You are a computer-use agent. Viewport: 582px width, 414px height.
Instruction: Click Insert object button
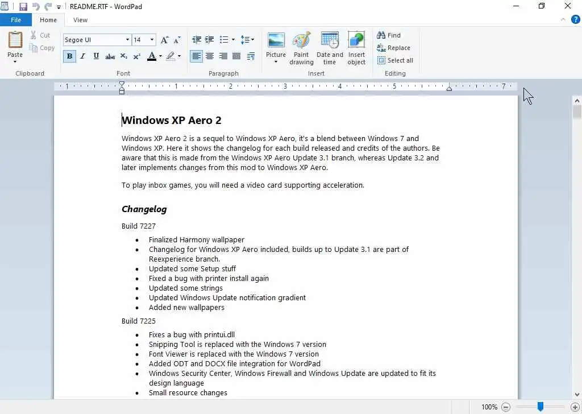[356, 48]
